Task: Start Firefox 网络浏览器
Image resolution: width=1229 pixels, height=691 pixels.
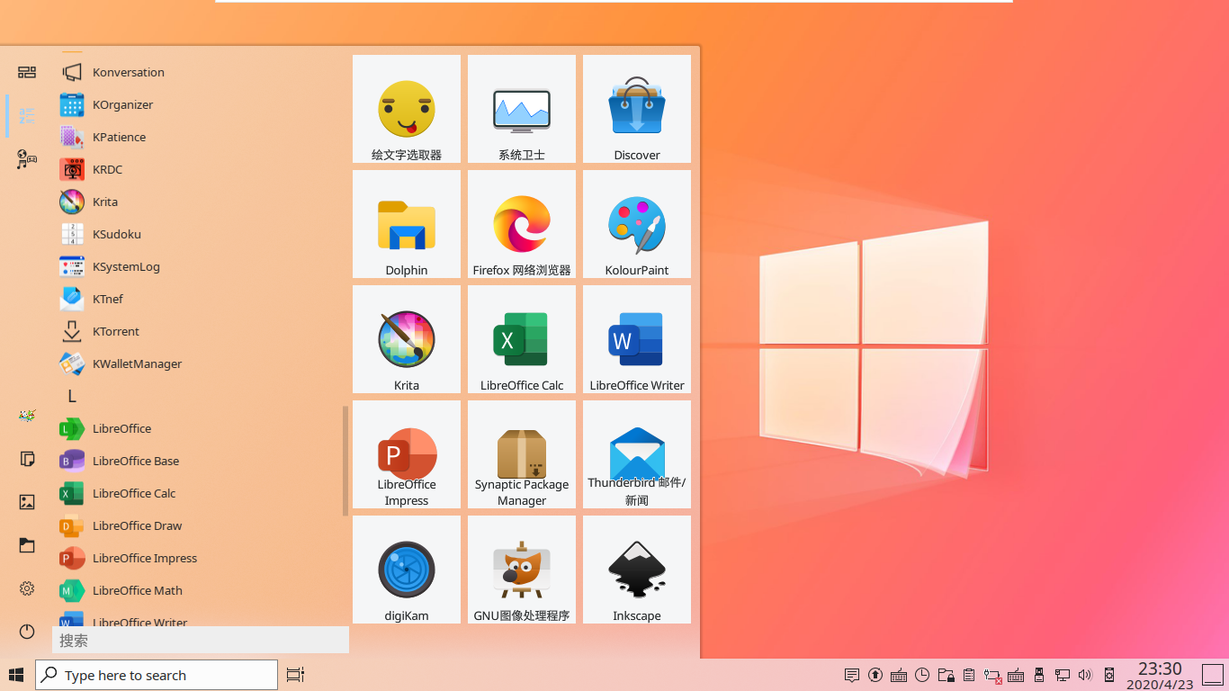Action: (521, 224)
